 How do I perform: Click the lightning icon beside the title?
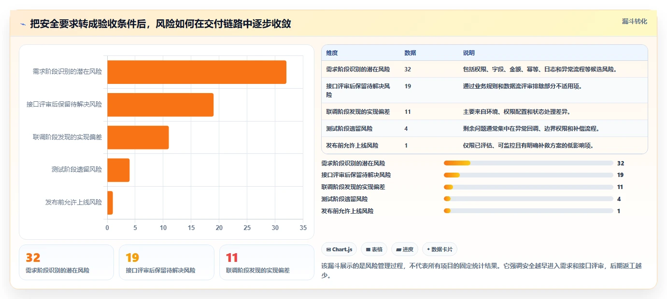click(23, 24)
